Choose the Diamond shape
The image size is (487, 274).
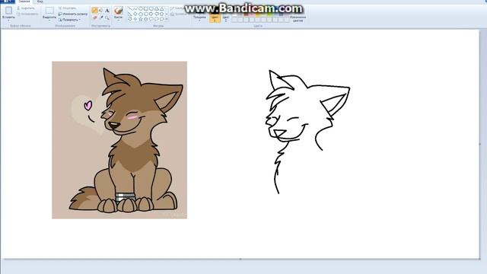tap(135, 14)
